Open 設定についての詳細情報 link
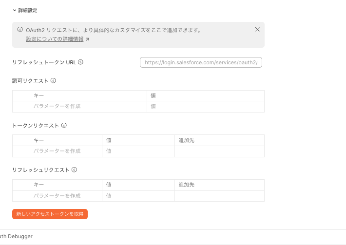This screenshot has height=245, width=346. coord(55,39)
